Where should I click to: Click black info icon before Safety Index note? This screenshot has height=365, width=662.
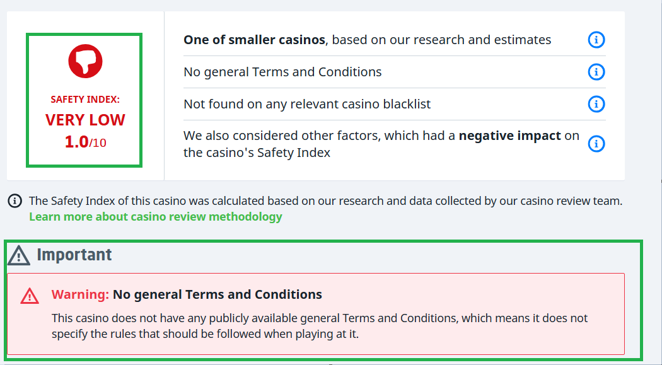click(x=15, y=201)
